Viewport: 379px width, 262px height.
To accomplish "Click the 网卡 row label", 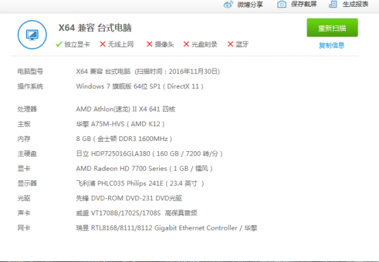I will pos(24,228).
